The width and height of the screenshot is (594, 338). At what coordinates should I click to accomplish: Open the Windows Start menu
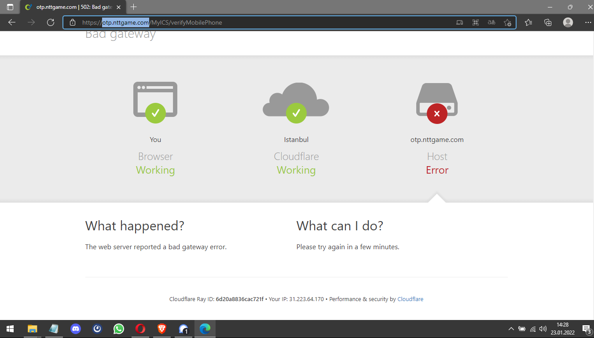[x=10, y=329]
